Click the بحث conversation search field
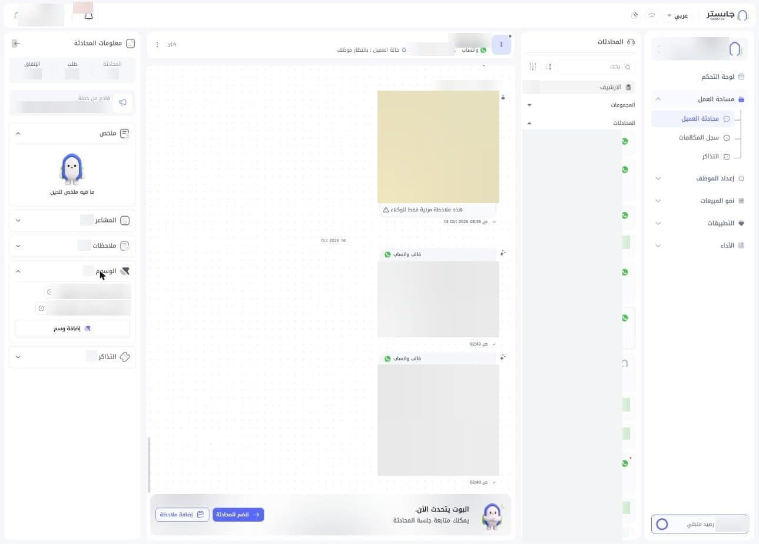 (595, 67)
